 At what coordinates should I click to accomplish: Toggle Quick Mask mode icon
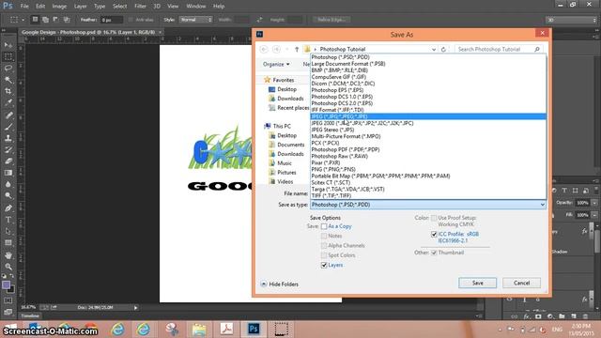point(8,300)
